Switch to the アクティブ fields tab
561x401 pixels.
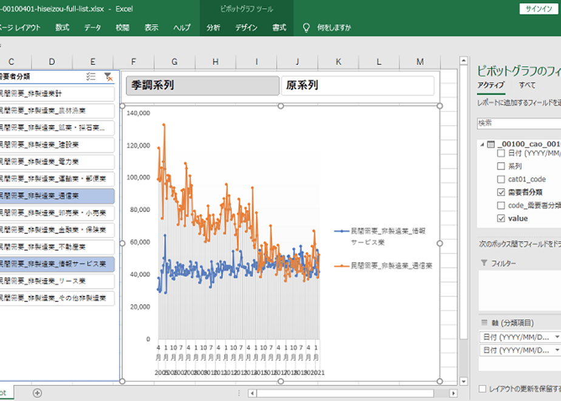[491, 85]
